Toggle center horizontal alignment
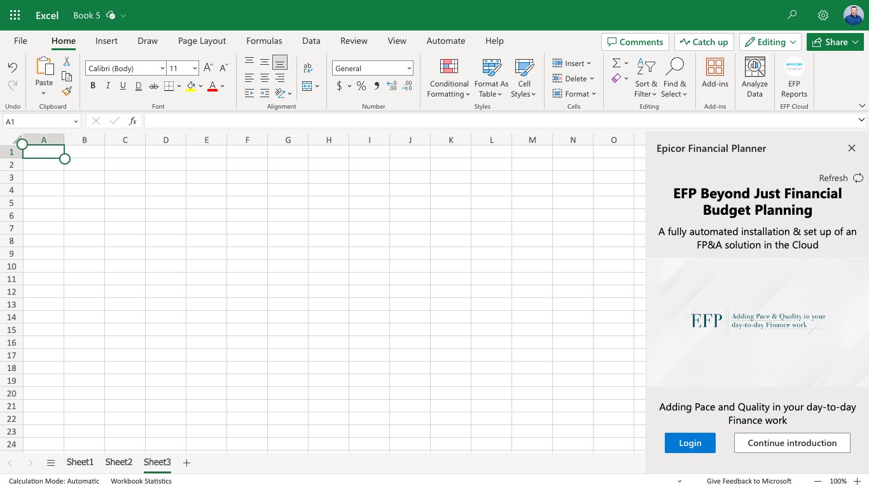The height and width of the screenshot is (488, 869). (265, 78)
